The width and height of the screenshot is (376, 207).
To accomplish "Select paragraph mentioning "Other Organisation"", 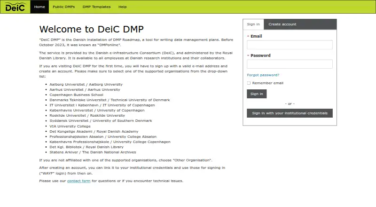I will coord(125,160).
